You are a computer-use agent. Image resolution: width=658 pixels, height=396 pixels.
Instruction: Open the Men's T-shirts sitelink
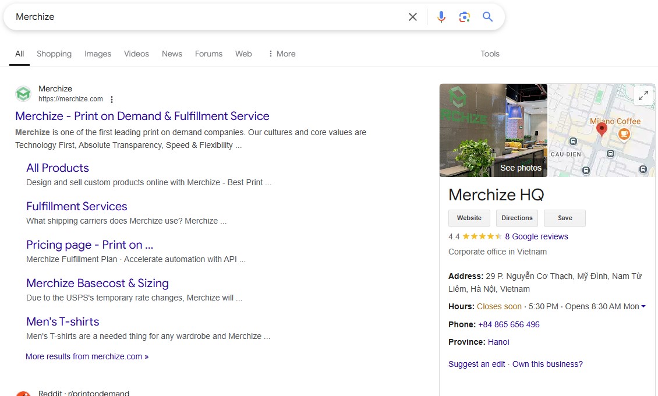click(62, 321)
